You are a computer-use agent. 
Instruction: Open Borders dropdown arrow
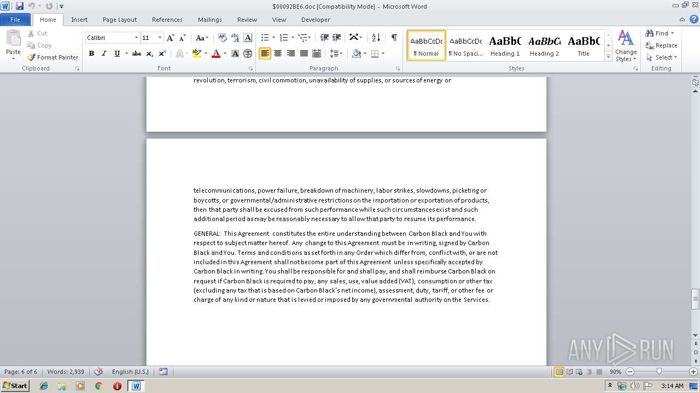coord(383,53)
